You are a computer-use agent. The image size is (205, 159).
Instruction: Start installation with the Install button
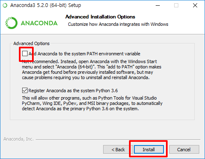149,150
